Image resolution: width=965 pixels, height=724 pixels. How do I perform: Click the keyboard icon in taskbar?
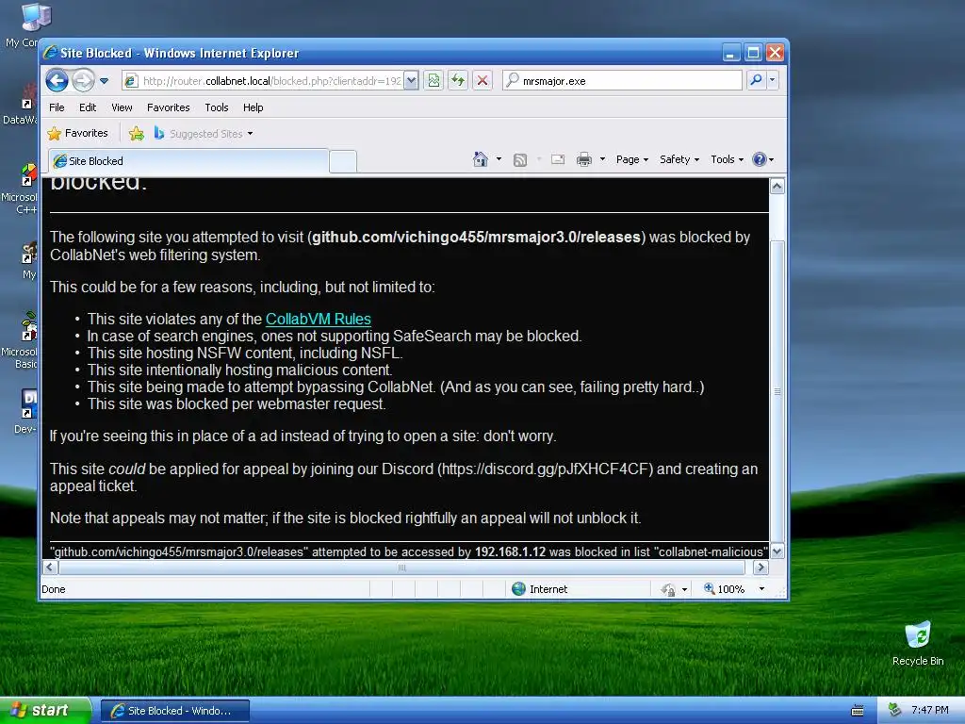coord(858,711)
